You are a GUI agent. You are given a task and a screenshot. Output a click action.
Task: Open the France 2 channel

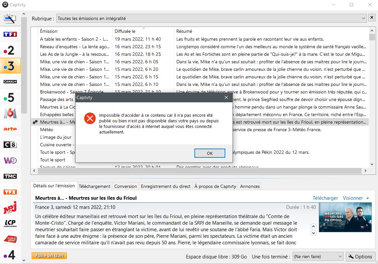pyautogui.click(x=10, y=50)
